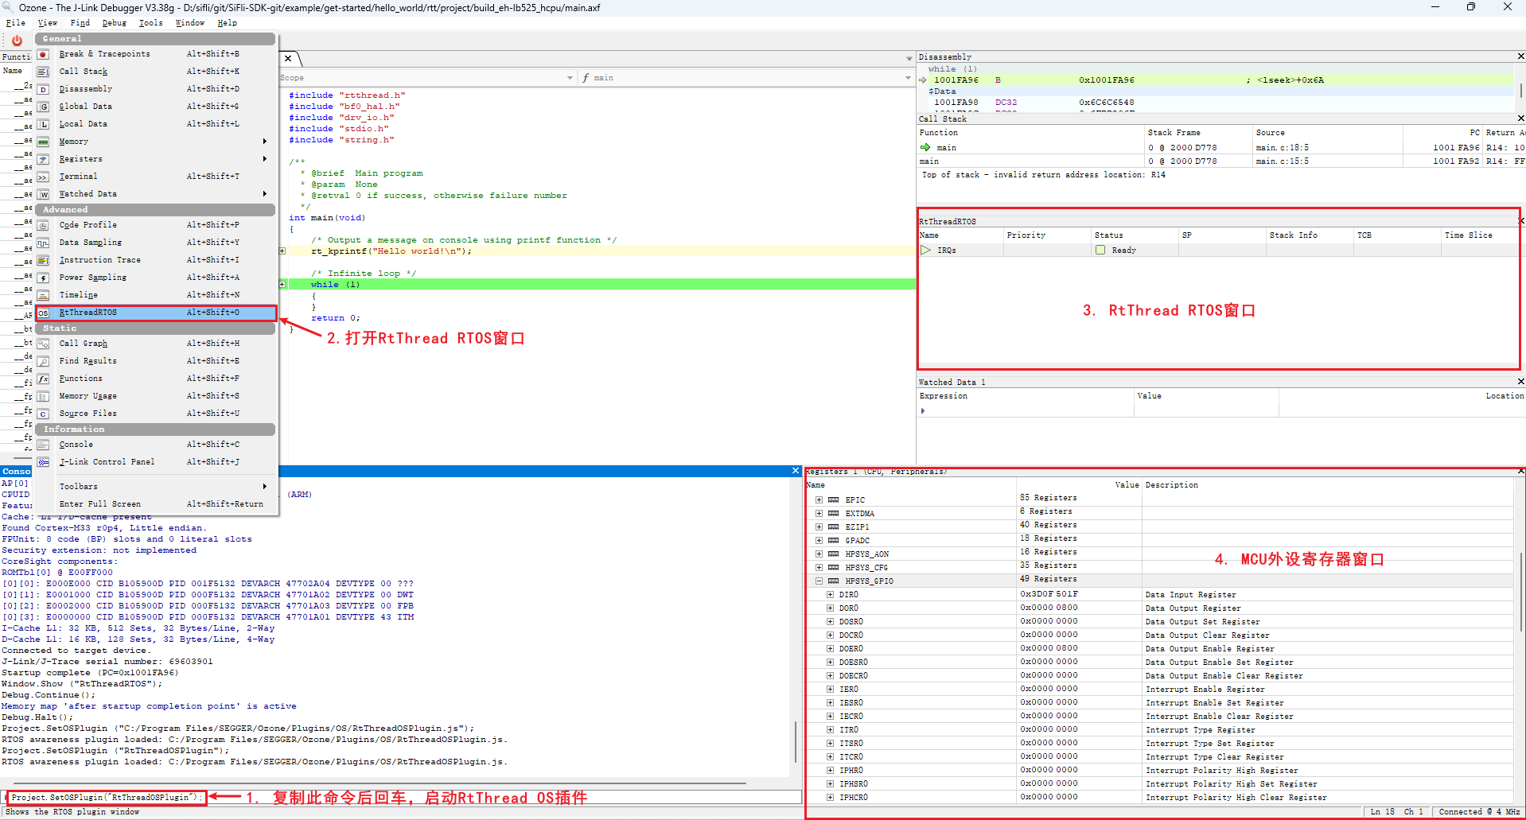
Task: Open the Debug menu
Action: coord(114,23)
